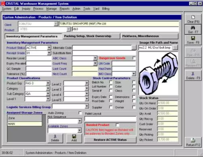
Task: Open the Yard menu
Action: pyautogui.click(x=96, y=9)
